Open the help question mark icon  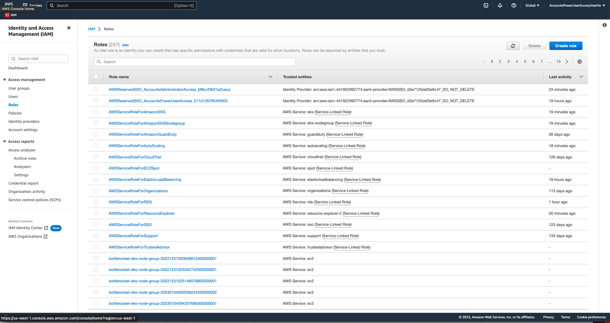[514, 5]
